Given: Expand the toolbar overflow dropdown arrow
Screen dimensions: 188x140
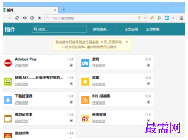Looking at the screenshot, I should tap(173, 18).
